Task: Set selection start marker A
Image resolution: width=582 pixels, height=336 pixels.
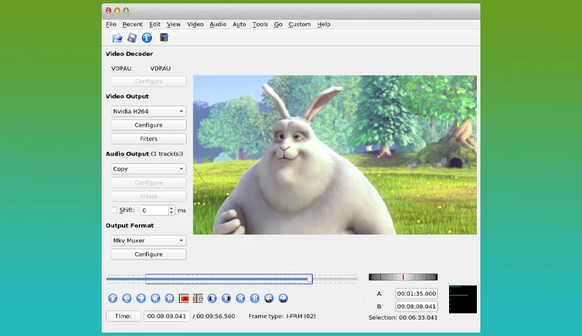Action: point(184,299)
